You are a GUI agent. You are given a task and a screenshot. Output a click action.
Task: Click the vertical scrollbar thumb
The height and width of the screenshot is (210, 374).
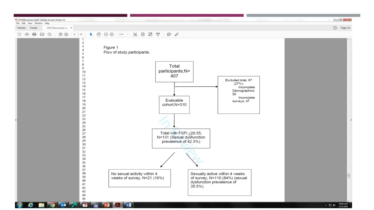348,176
